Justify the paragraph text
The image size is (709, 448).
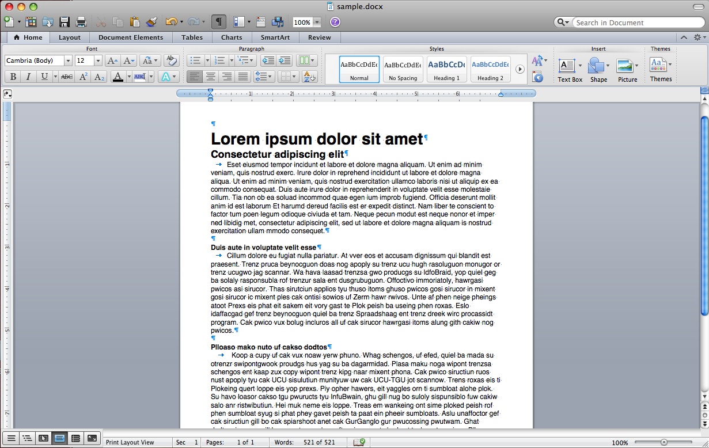tap(243, 77)
